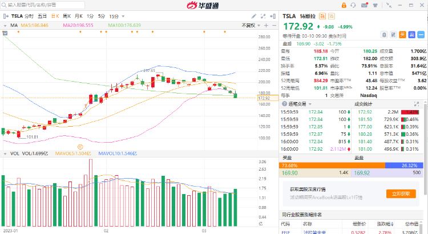The height and width of the screenshot is (234, 428).
Task: Collapse the MA indicator triangle
Action: (5, 26)
